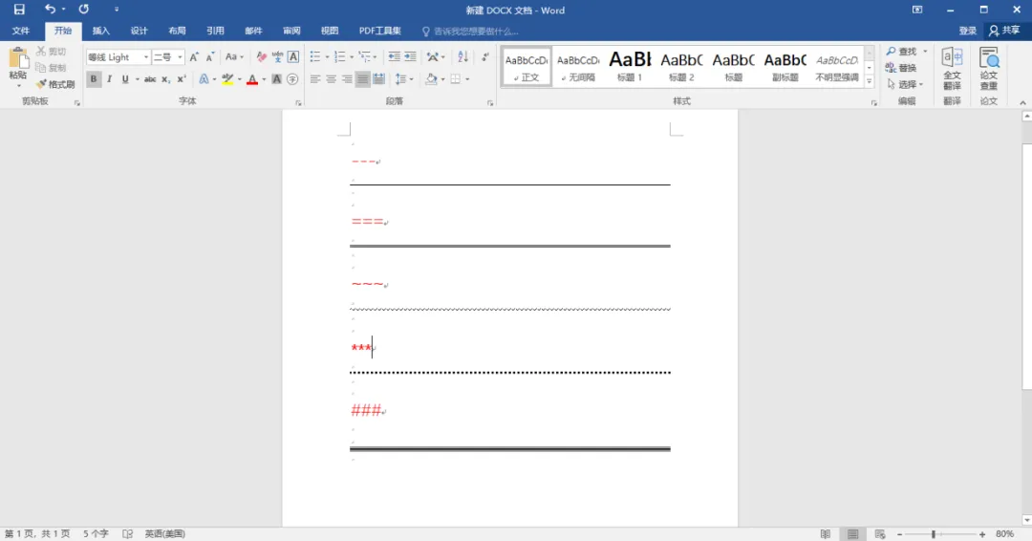Toggle strikethrough text formatting
Image resolution: width=1032 pixels, height=541 pixels.
(x=150, y=79)
